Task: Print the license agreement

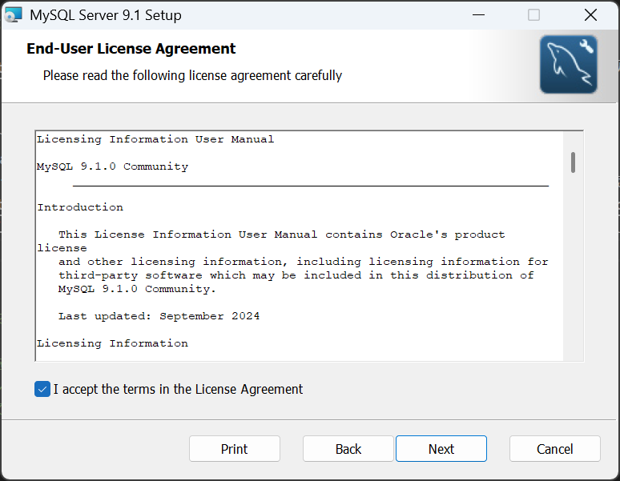Action: (x=235, y=449)
